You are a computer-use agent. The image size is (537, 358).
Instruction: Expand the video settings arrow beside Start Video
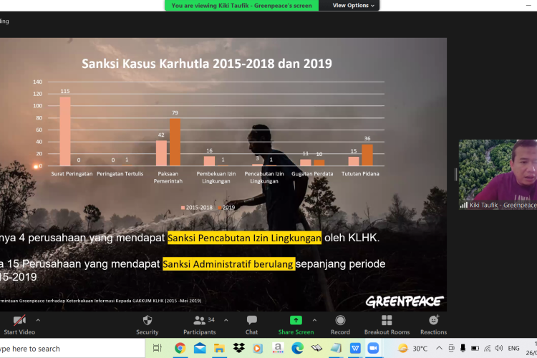point(38,319)
